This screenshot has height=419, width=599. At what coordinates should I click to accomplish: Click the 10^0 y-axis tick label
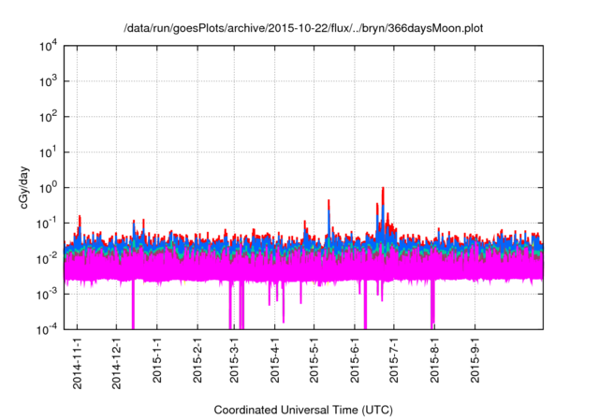(x=51, y=187)
